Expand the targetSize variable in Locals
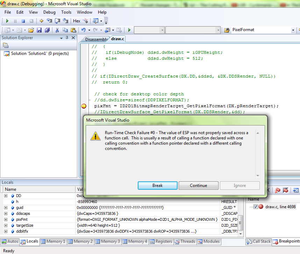This screenshot has width=300, height=254. [6, 225]
